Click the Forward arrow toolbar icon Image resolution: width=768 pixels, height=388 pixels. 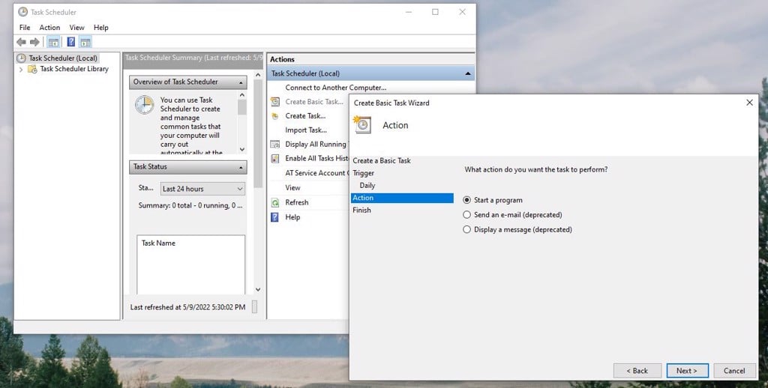click(x=34, y=42)
